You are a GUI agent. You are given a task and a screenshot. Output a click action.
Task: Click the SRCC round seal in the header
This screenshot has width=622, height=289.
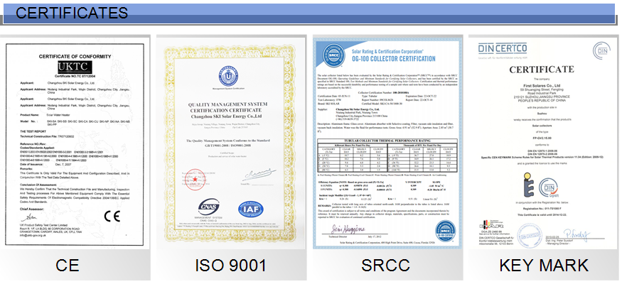(333, 55)
